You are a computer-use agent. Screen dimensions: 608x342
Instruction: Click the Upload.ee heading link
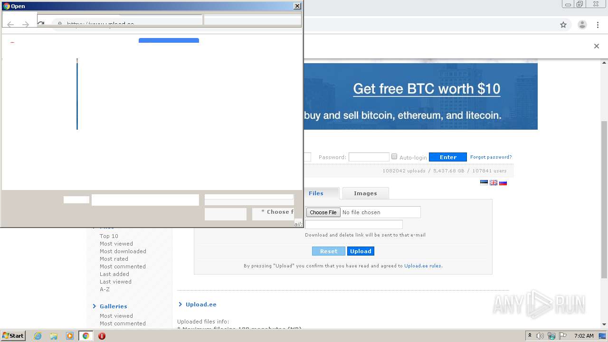tap(201, 304)
